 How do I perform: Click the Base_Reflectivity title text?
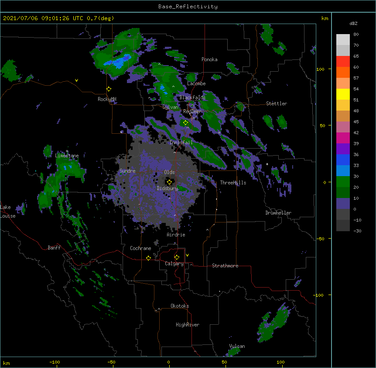click(x=188, y=7)
